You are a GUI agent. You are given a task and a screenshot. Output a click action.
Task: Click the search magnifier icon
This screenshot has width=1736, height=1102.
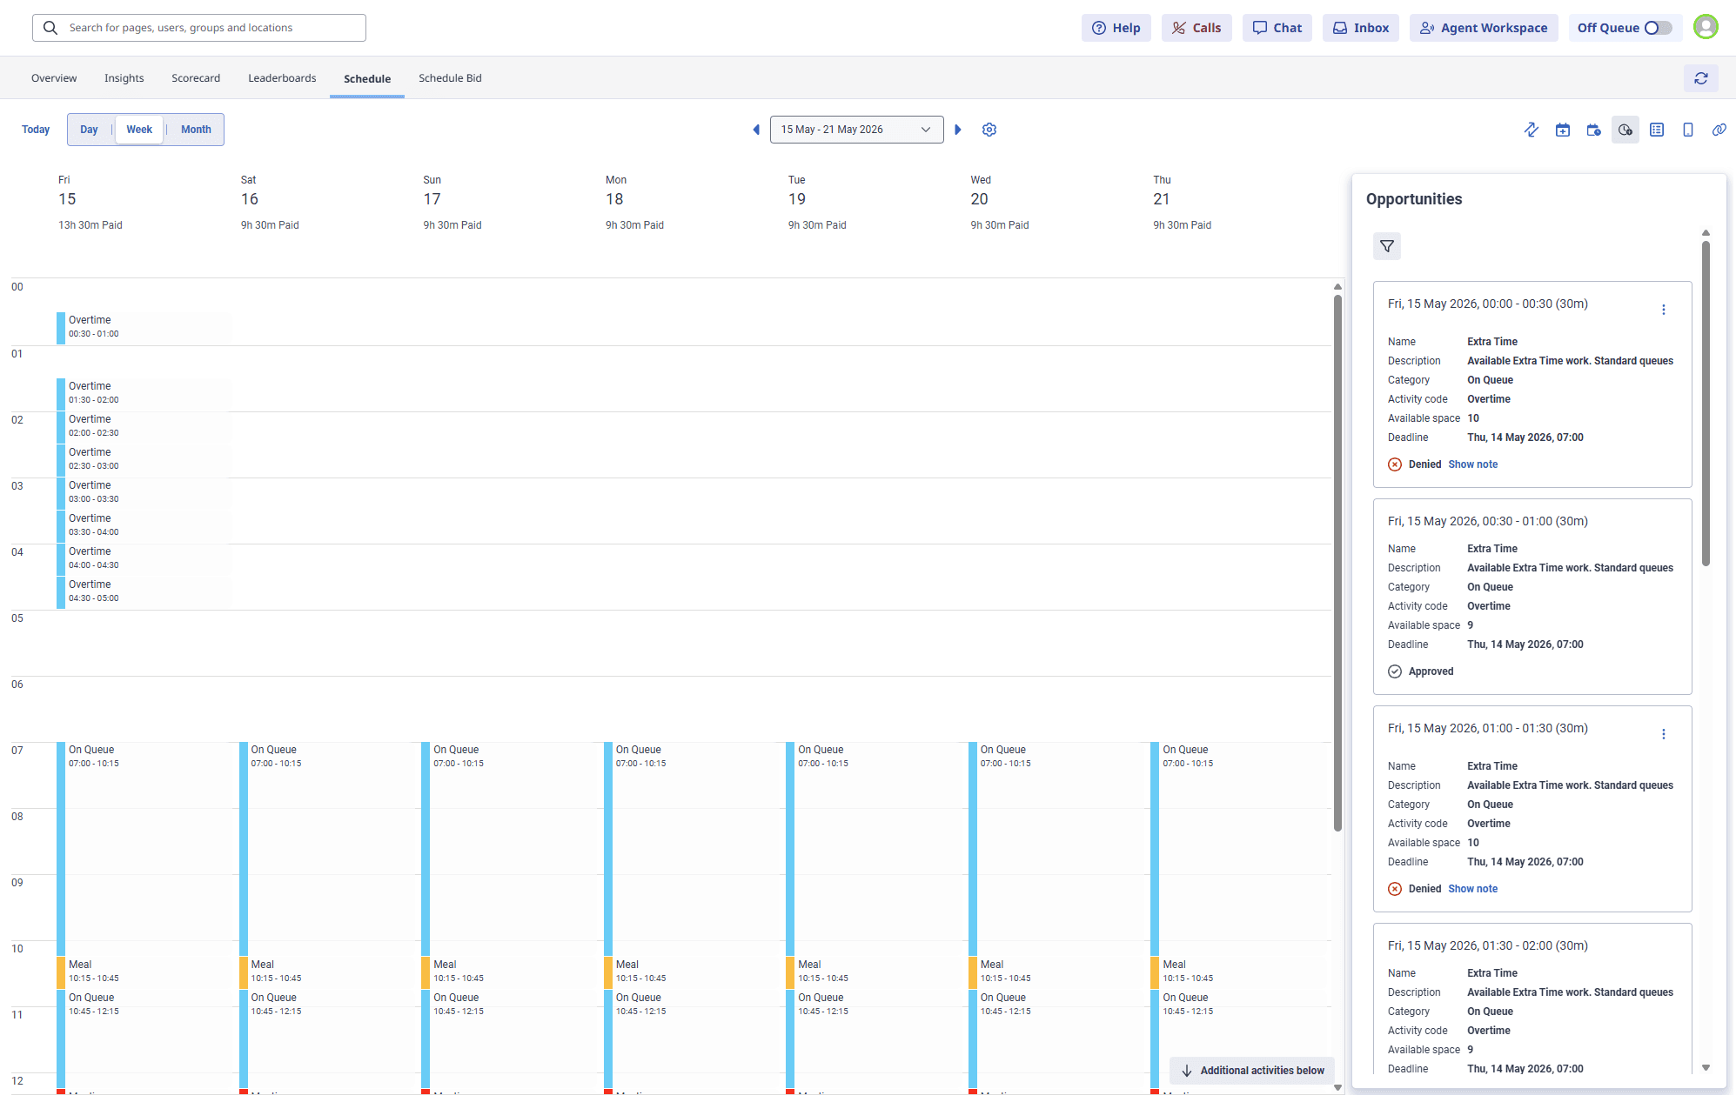pyautogui.click(x=50, y=28)
